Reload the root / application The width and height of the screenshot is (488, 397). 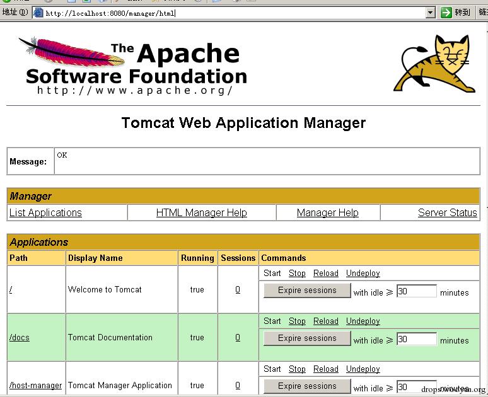coord(325,273)
